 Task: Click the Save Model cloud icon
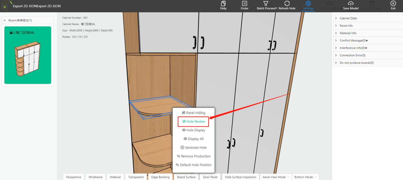tap(351, 3)
